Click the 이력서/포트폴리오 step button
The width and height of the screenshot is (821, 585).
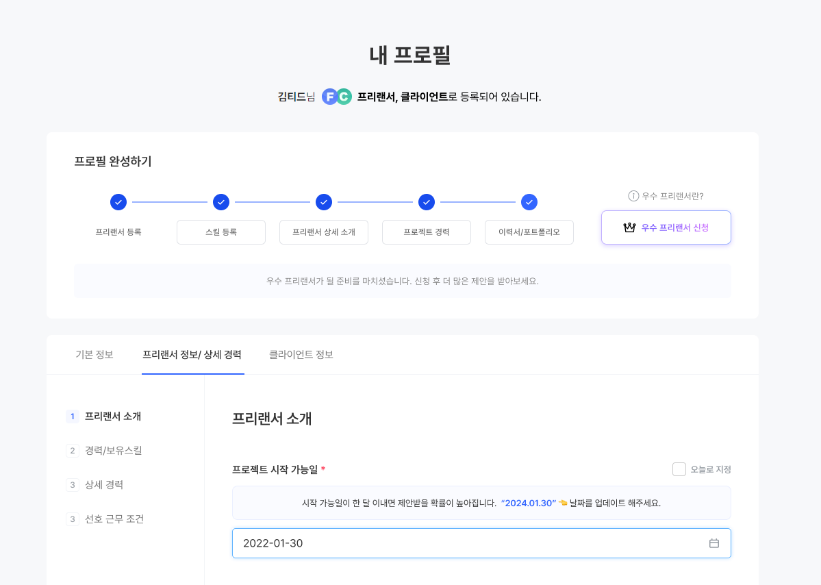tap(529, 232)
